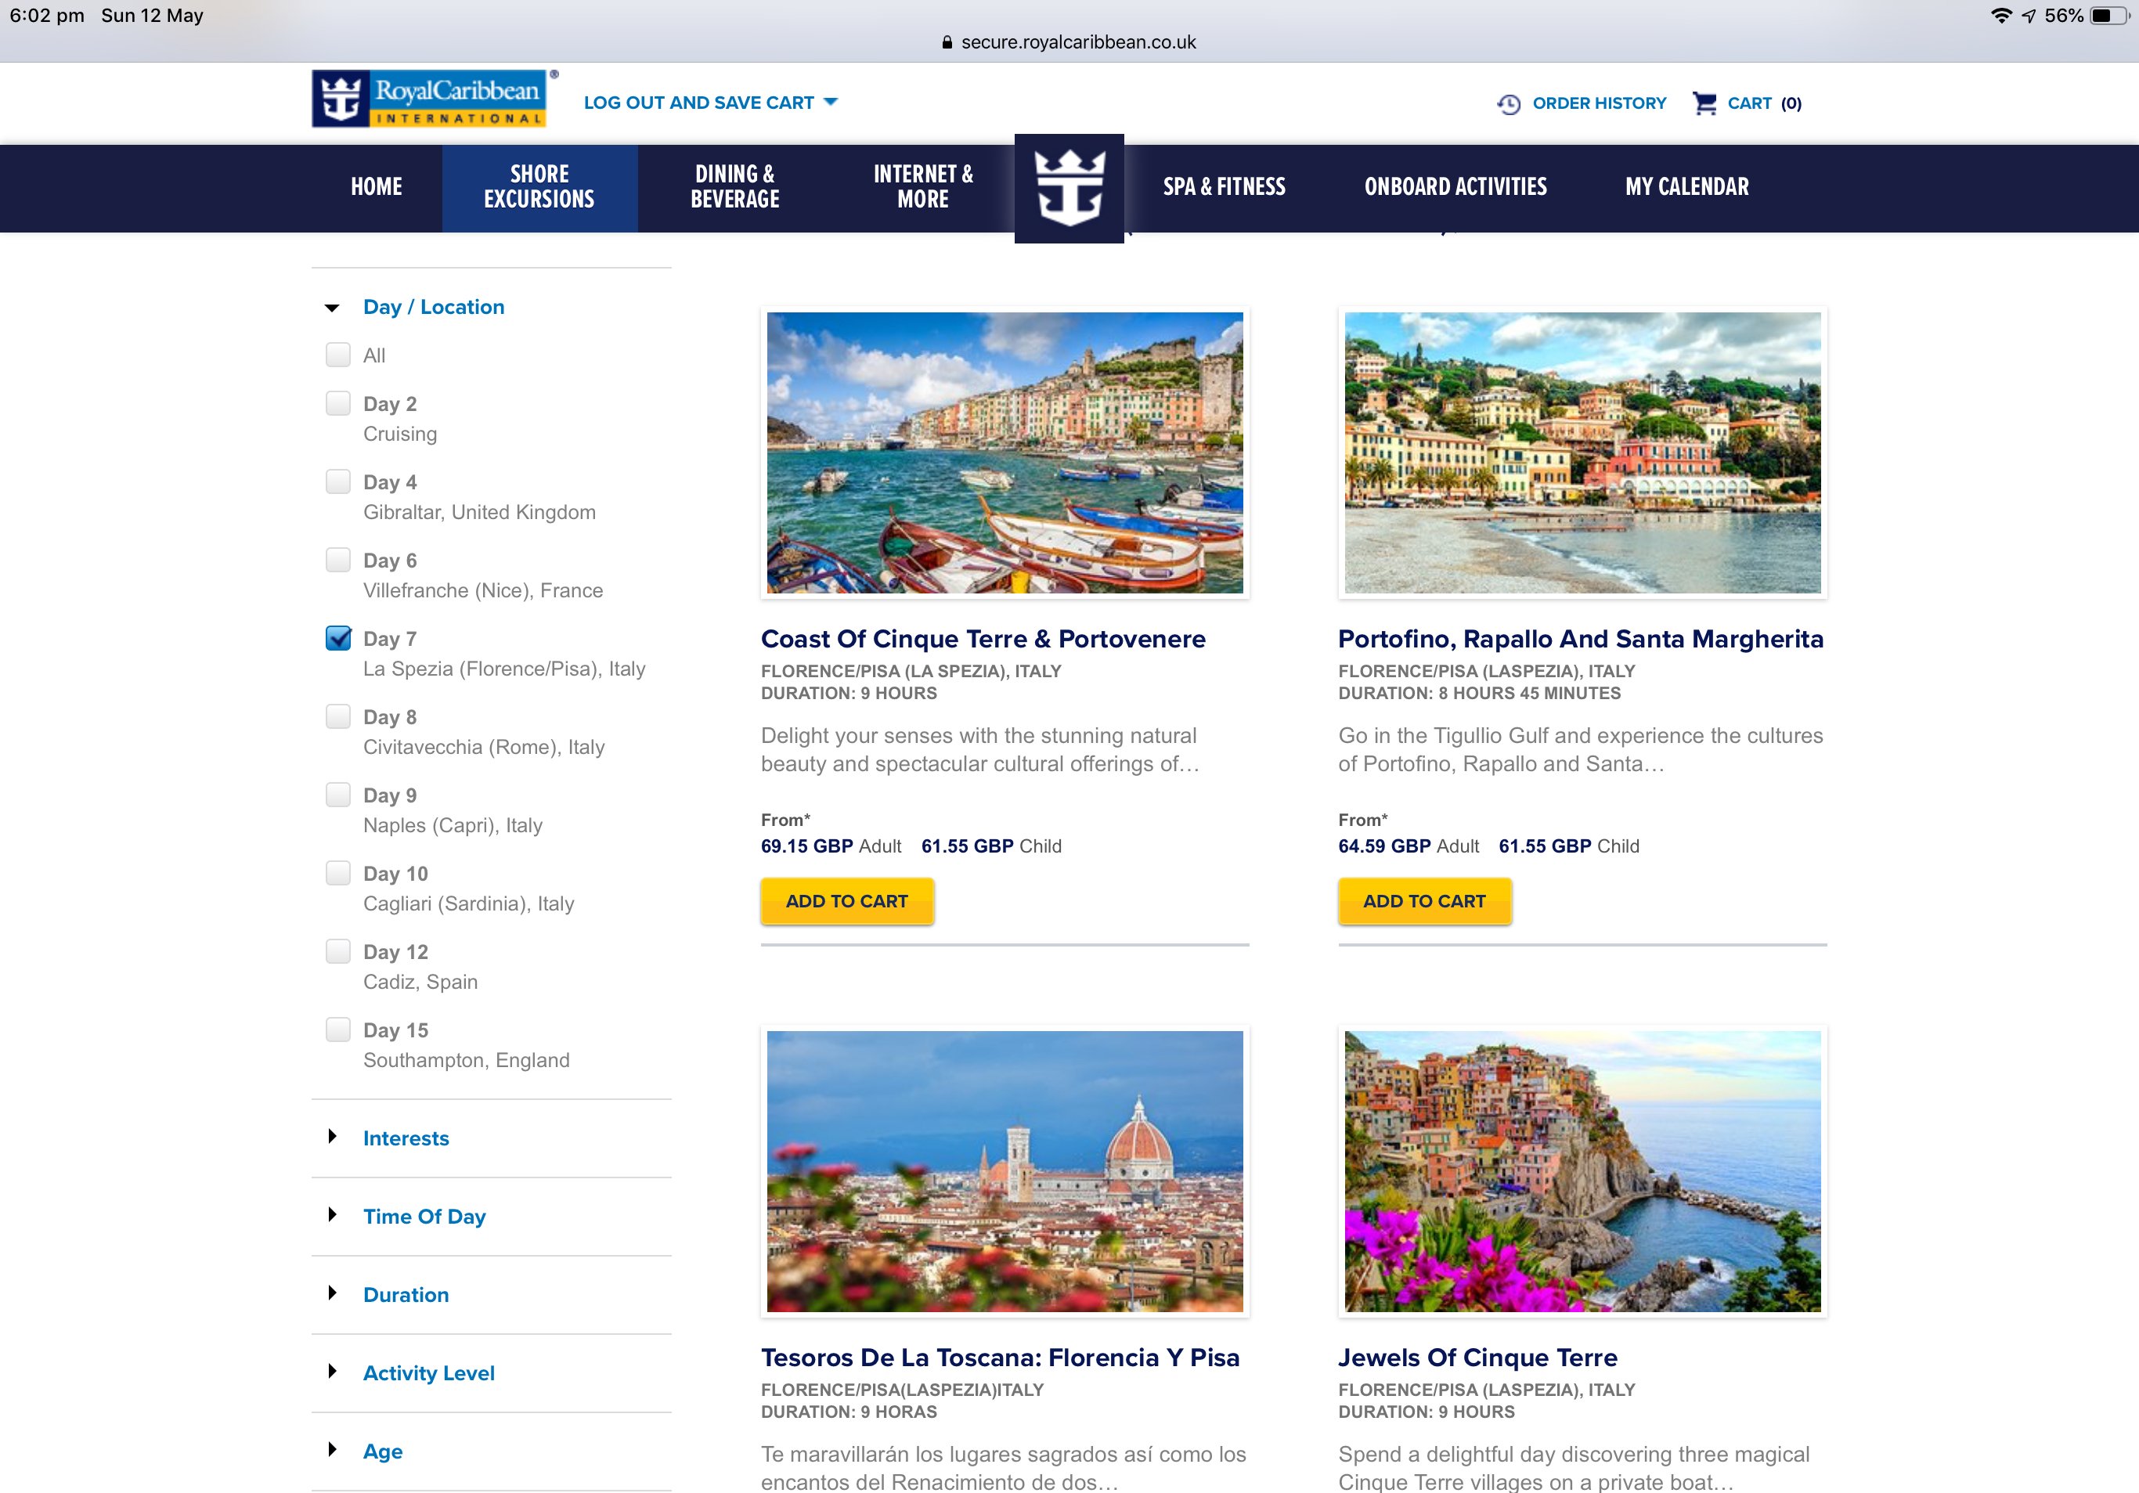This screenshot has height=1493, width=2139.
Task: Tap the battery indicator icon
Action: 2109,16
